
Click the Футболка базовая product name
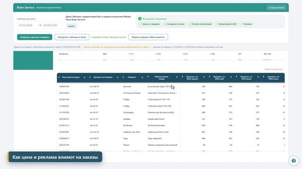(x=156, y=125)
